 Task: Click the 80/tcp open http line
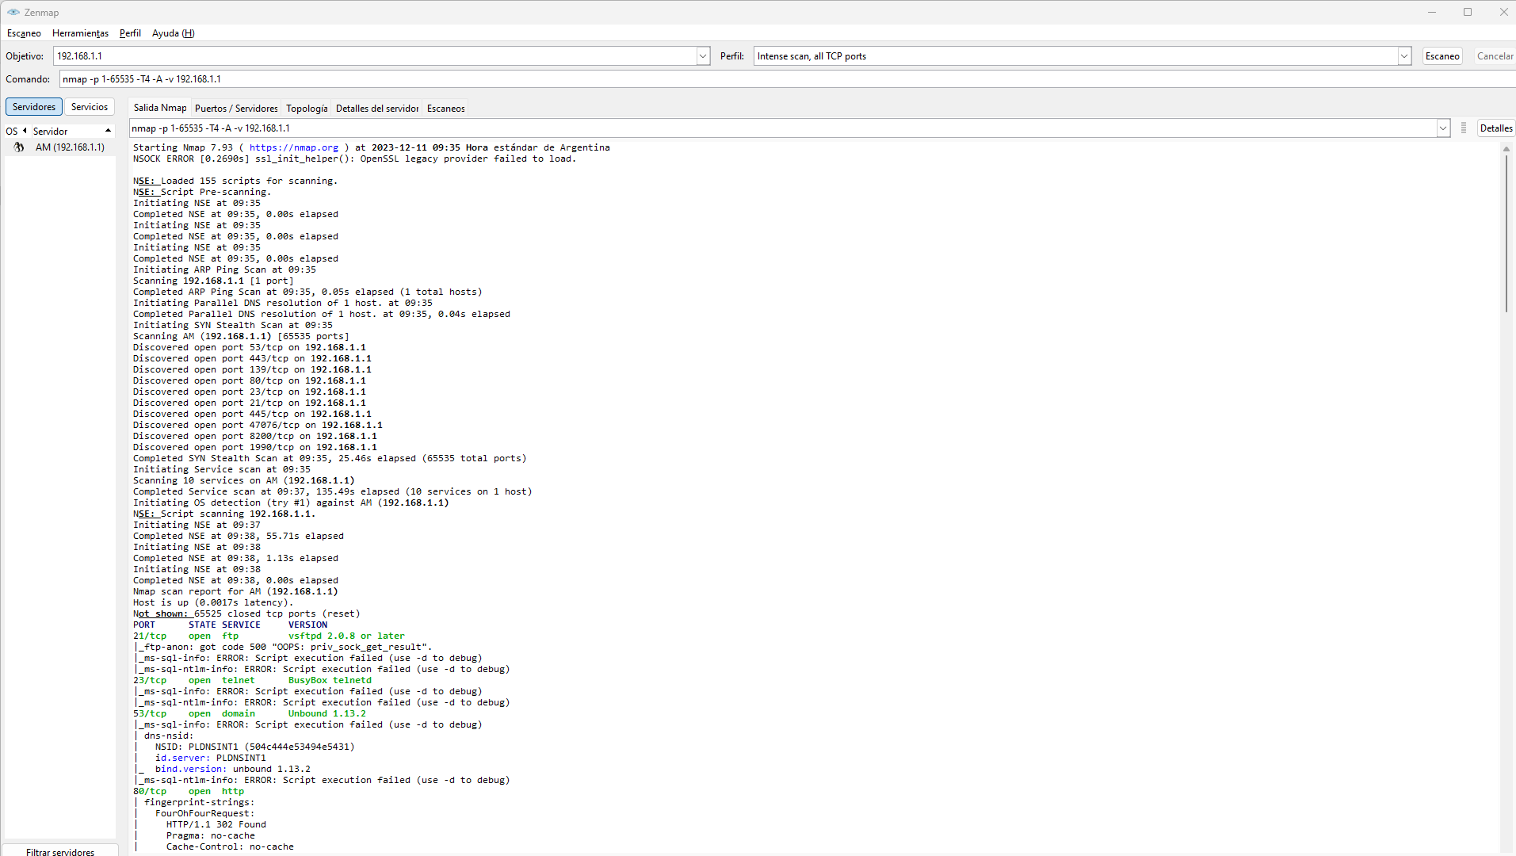(189, 791)
